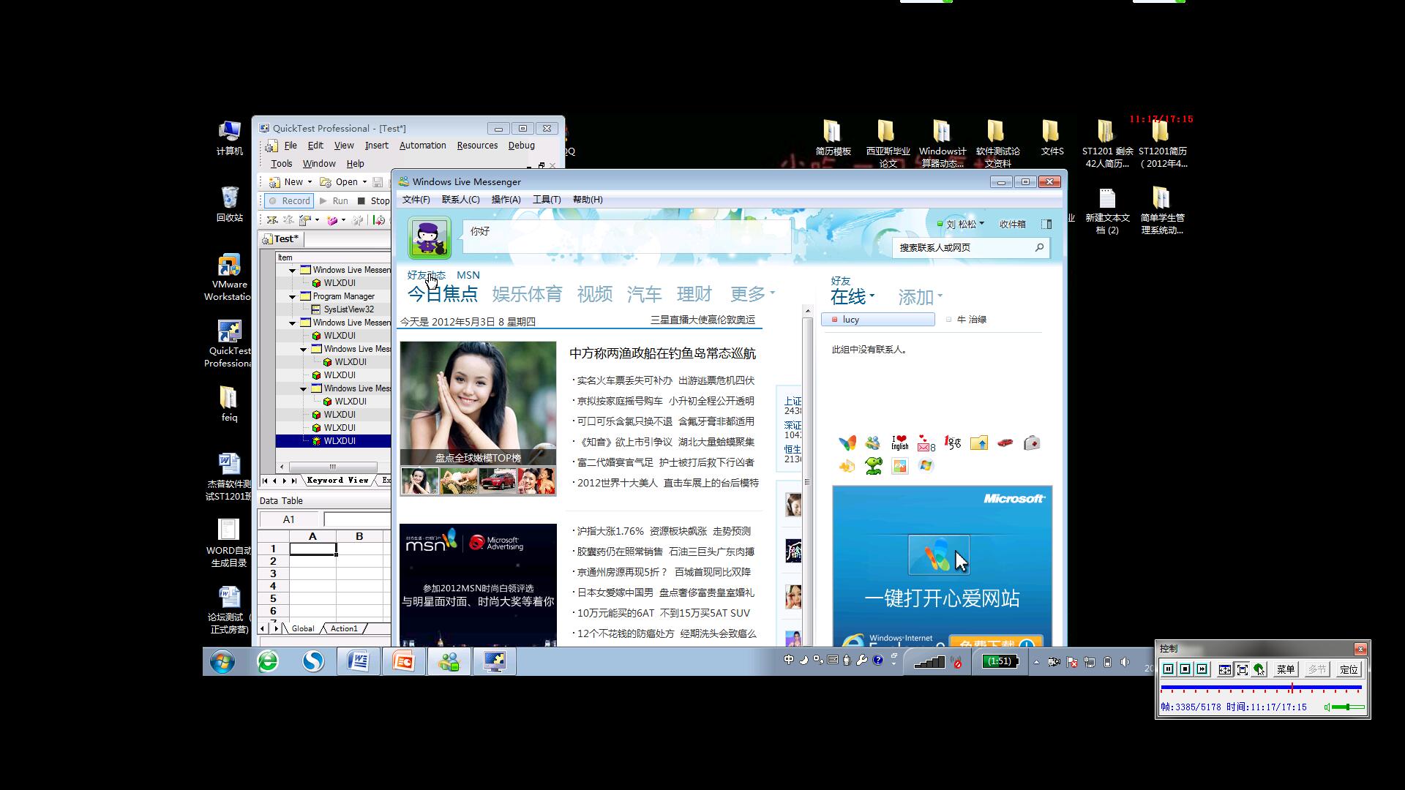Click the Stop button in QuickTest toolbar

[x=373, y=201]
